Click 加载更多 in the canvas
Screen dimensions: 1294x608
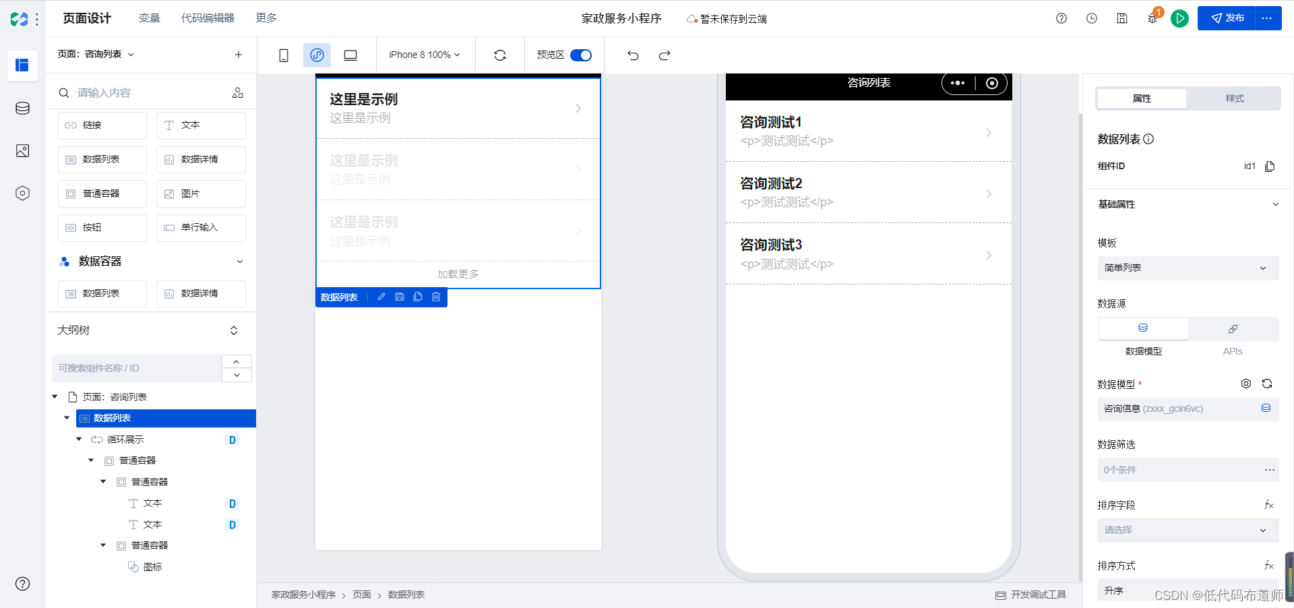click(x=458, y=274)
